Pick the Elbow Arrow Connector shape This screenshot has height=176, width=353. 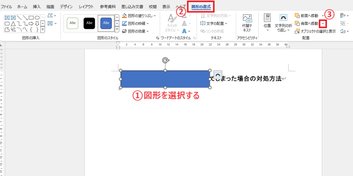coord(25,23)
